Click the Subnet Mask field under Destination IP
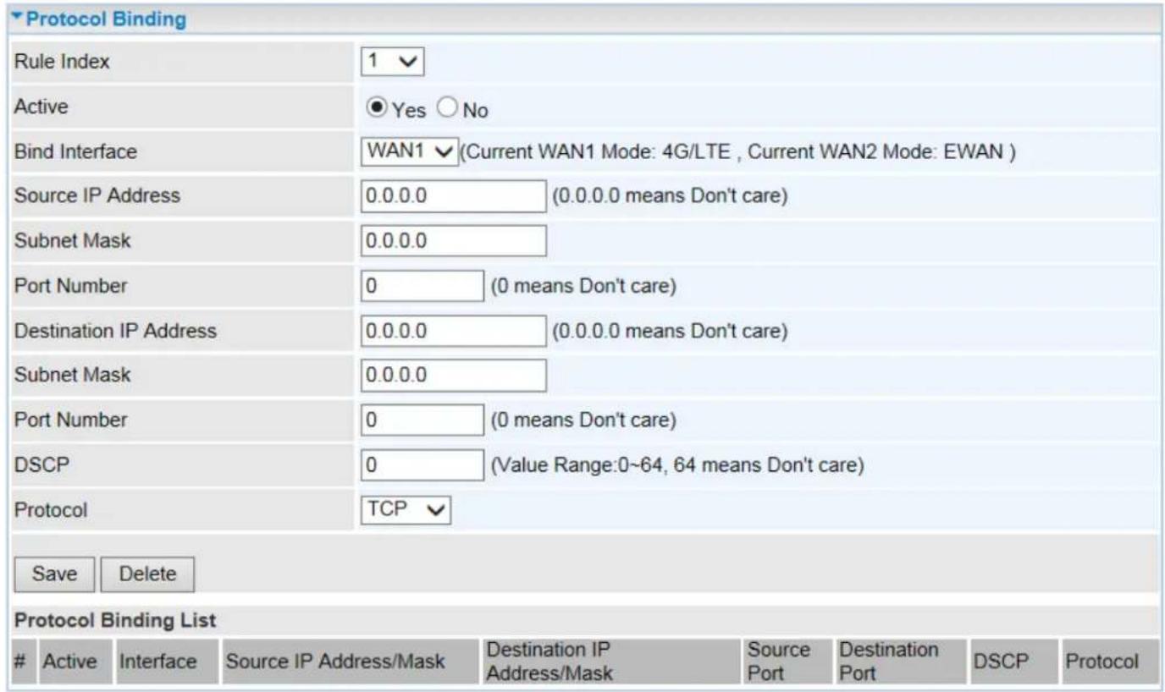Image resolution: width=1165 pixels, height=692 pixels. (x=454, y=375)
